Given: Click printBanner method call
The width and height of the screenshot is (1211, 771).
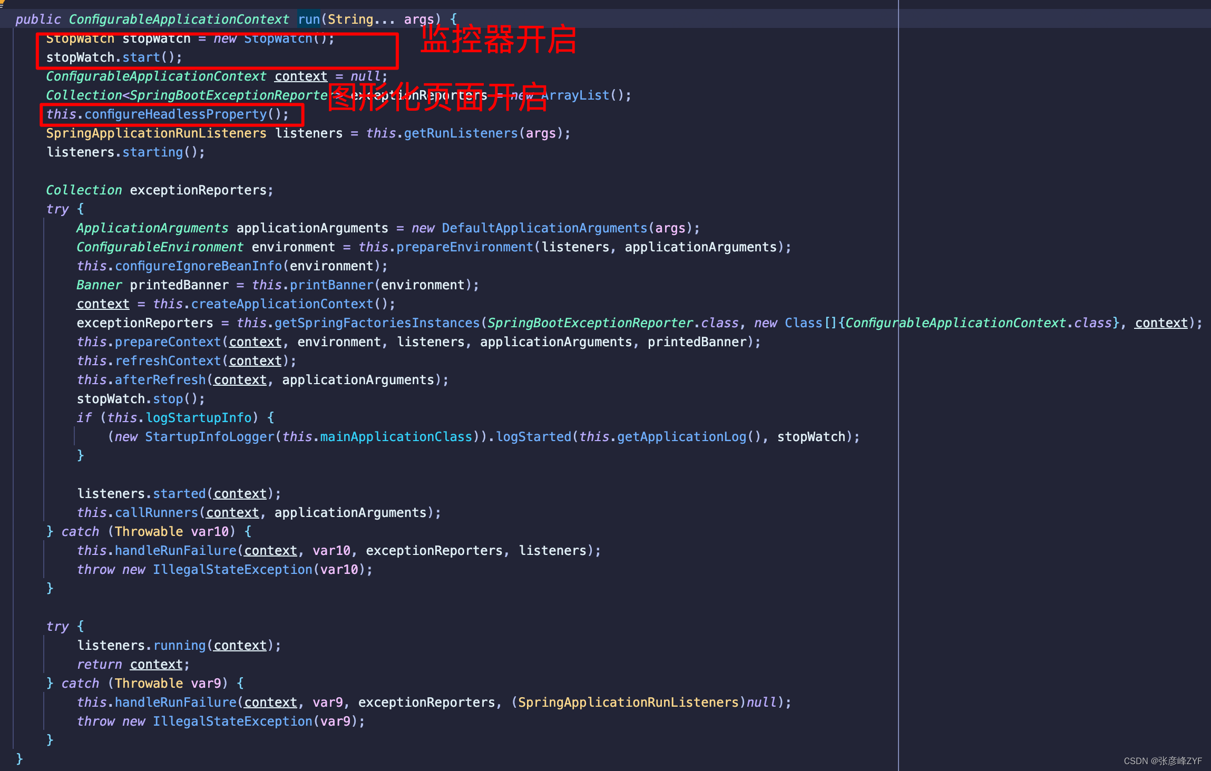Looking at the screenshot, I should (x=331, y=285).
